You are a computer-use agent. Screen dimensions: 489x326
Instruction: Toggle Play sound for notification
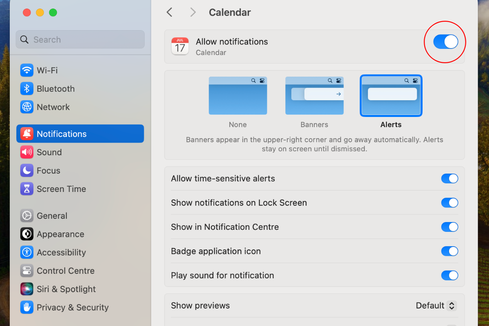pos(449,275)
